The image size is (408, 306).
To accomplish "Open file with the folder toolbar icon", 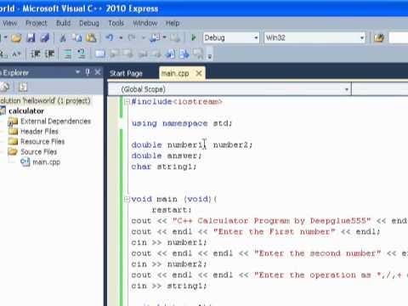I will pos(16,37).
